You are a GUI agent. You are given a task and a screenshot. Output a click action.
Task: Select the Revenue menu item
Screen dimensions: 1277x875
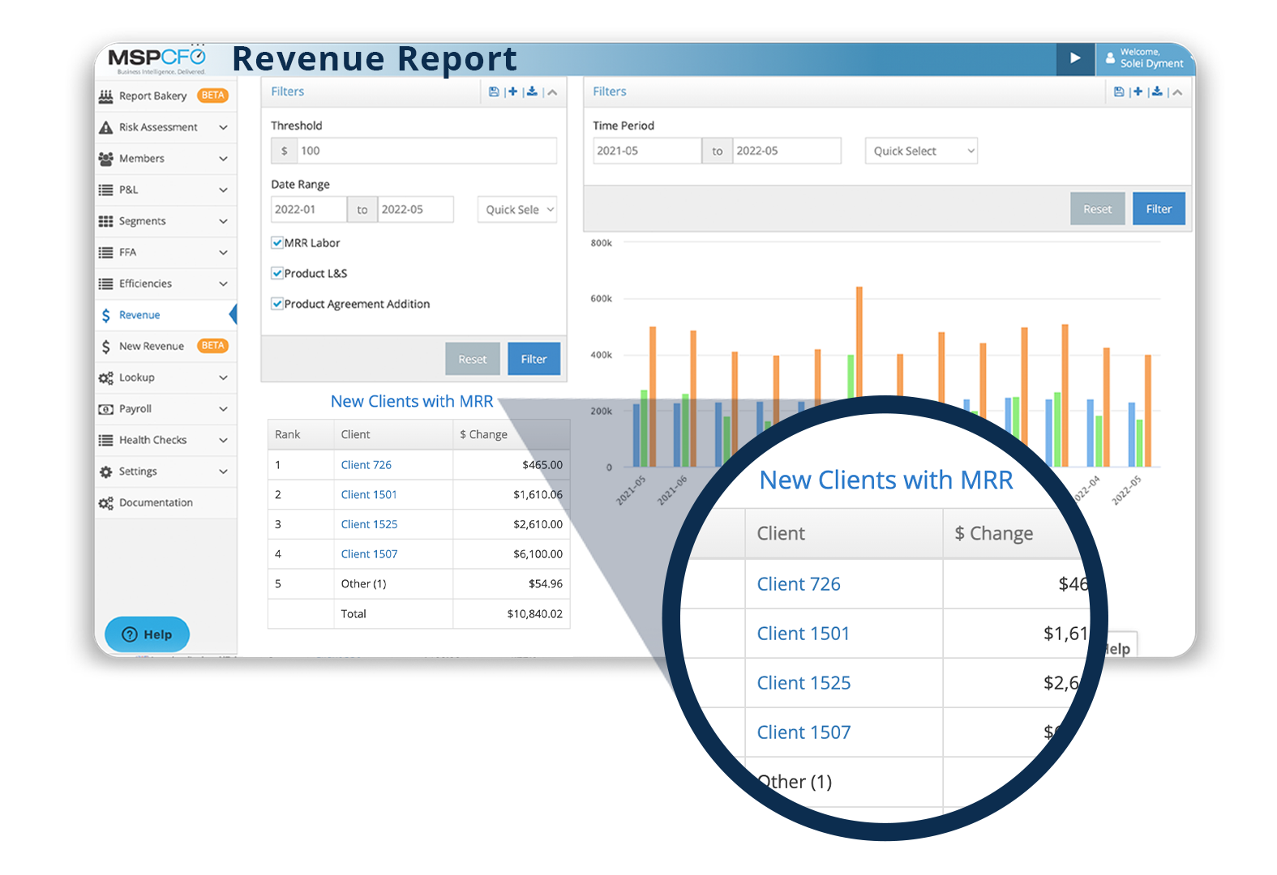pyautogui.click(x=165, y=315)
